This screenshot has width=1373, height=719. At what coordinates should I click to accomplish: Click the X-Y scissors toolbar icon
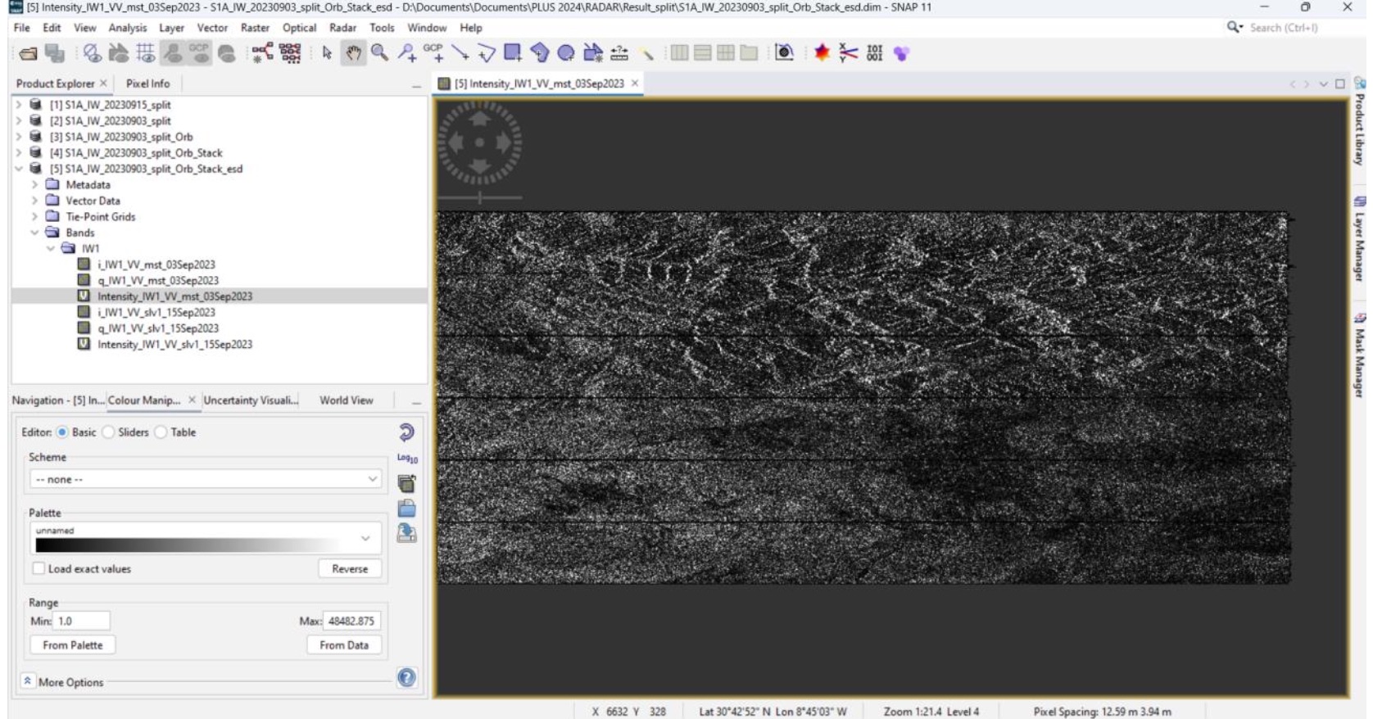click(x=848, y=54)
